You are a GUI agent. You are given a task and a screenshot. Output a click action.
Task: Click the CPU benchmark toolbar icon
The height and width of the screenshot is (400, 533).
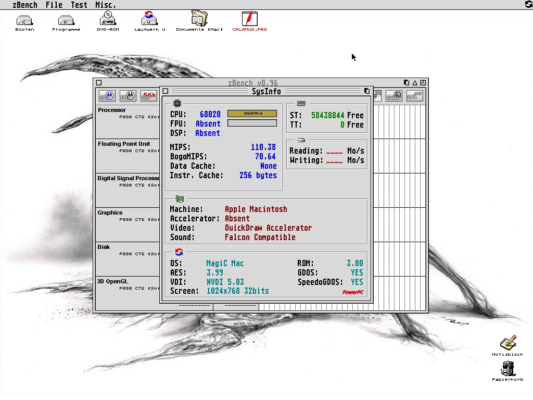107,96
